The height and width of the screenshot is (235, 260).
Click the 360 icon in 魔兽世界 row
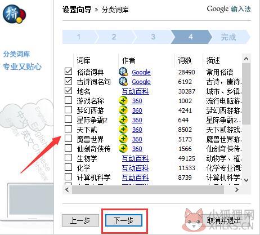click(123, 139)
